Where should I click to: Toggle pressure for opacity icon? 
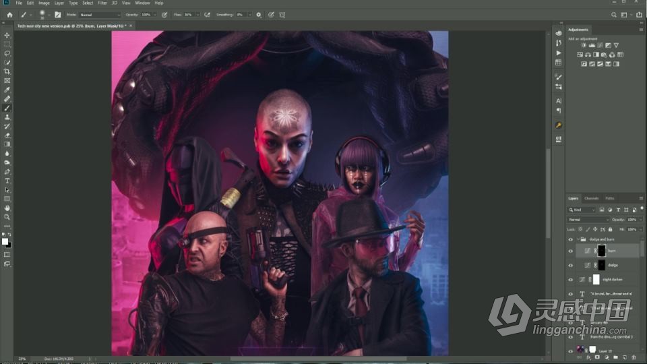coord(164,15)
